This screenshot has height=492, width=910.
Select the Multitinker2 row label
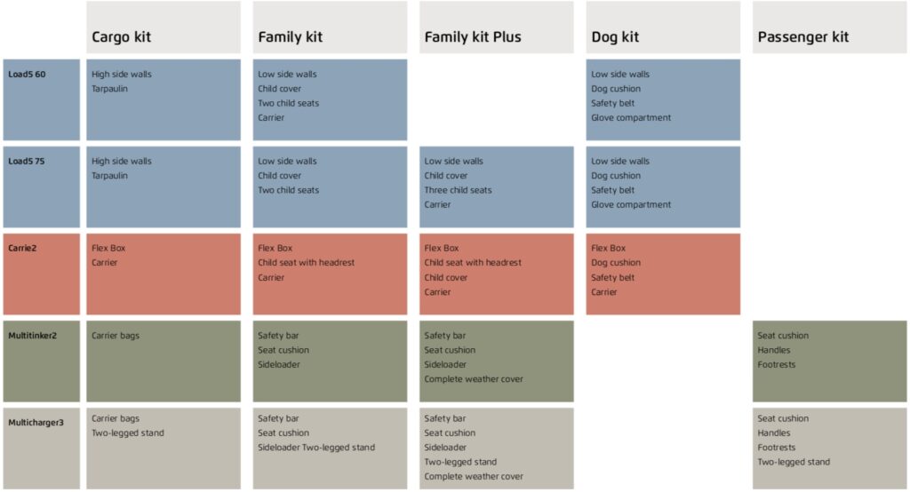pyautogui.click(x=41, y=361)
